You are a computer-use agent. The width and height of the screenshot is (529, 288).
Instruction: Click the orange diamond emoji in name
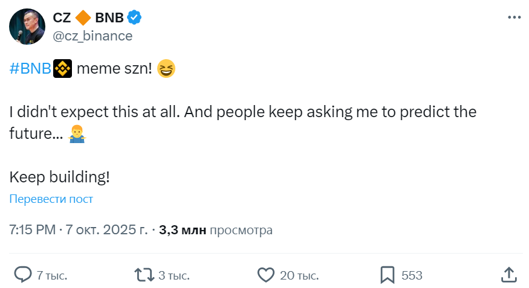click(x=83, y=18)
